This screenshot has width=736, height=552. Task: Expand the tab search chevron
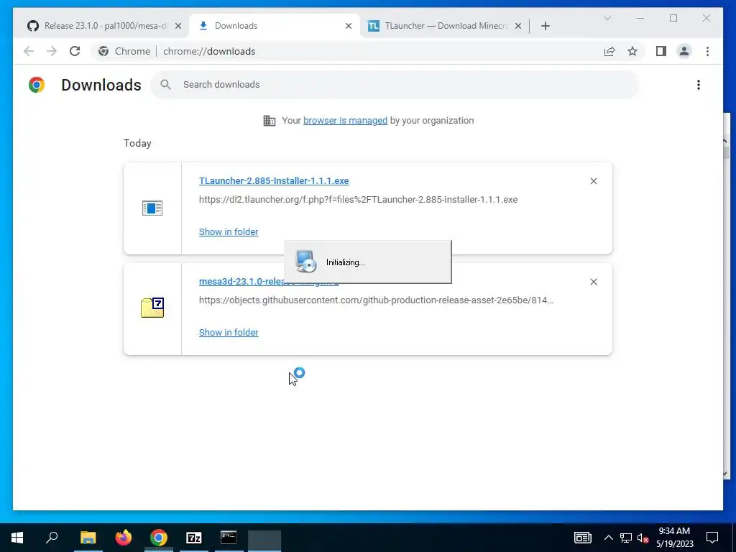pos(607,18)
